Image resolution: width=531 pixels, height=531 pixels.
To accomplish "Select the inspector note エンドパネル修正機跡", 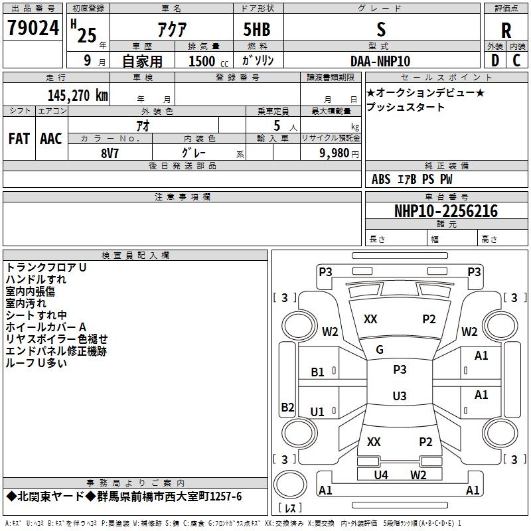I will (x=56, y=351).
